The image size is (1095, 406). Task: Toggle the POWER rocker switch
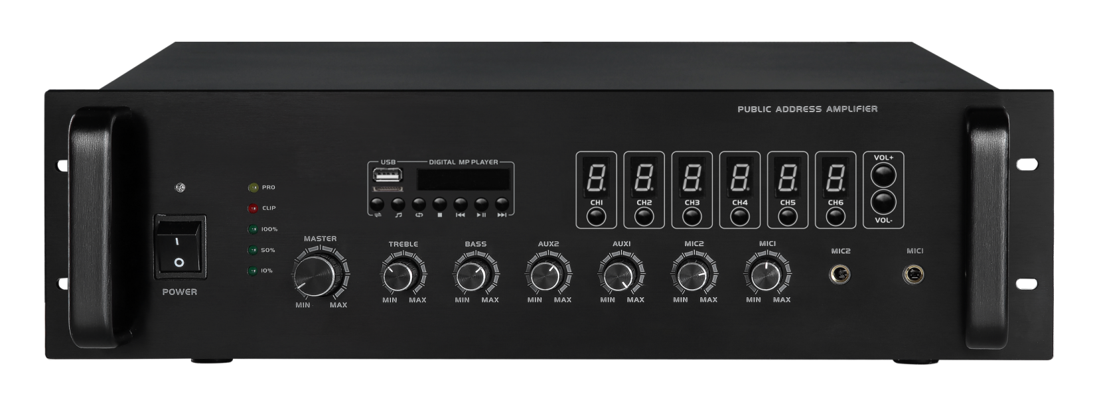(179, 247)
